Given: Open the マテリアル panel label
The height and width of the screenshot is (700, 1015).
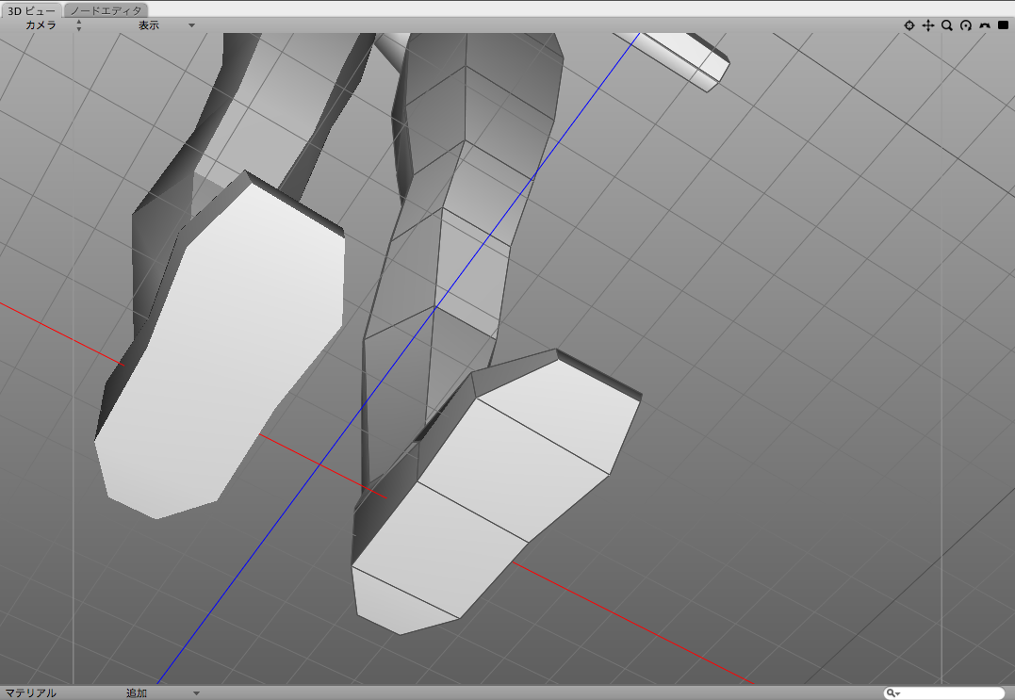Looking at the screenshot, I should pos(30,692).
